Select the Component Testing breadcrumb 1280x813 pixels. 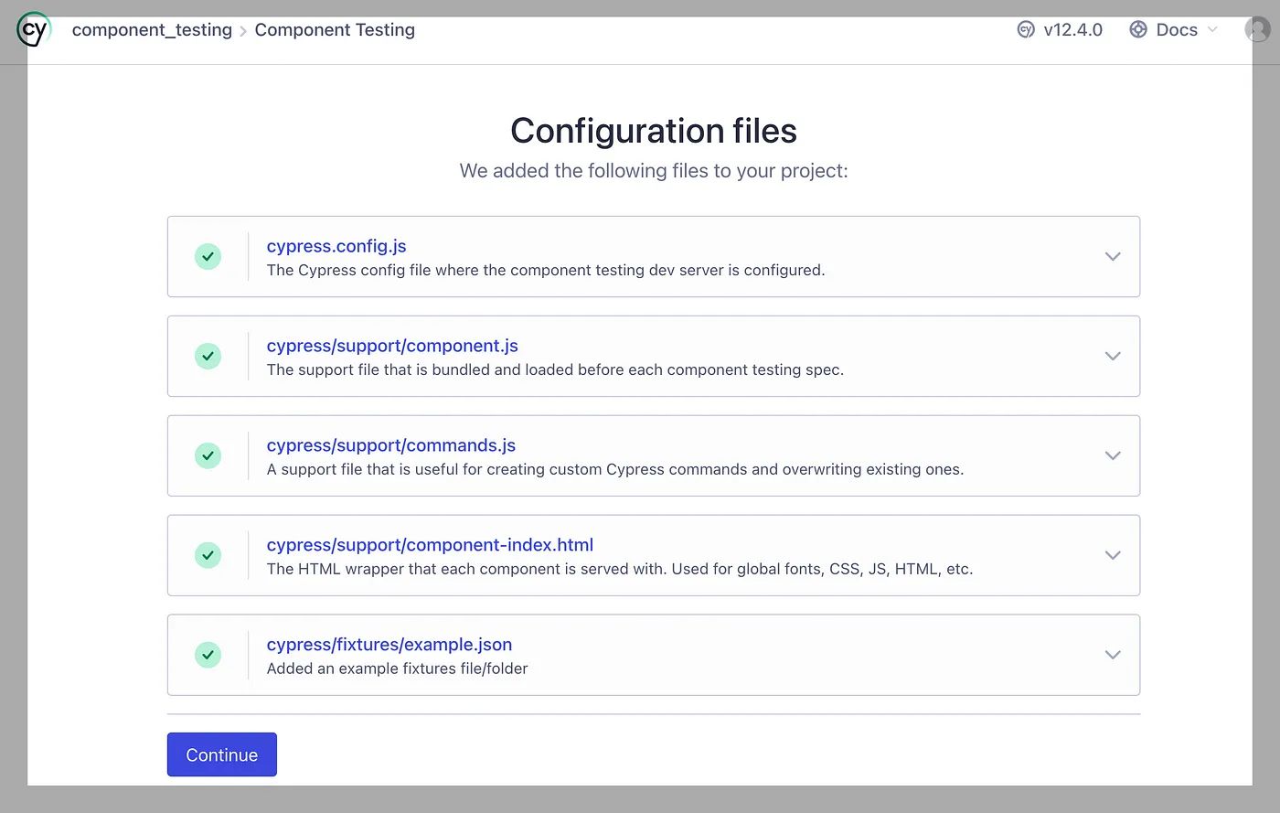335,29
